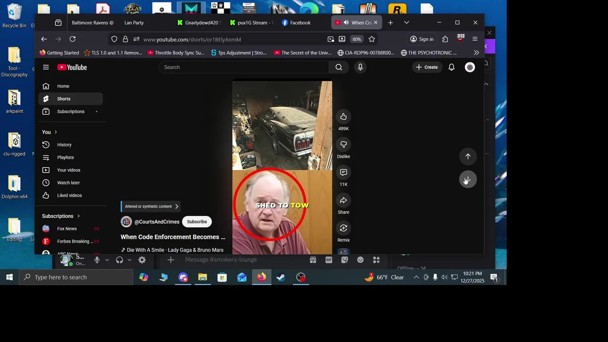Open the YouTube account avatar menu

click(470, 67)
